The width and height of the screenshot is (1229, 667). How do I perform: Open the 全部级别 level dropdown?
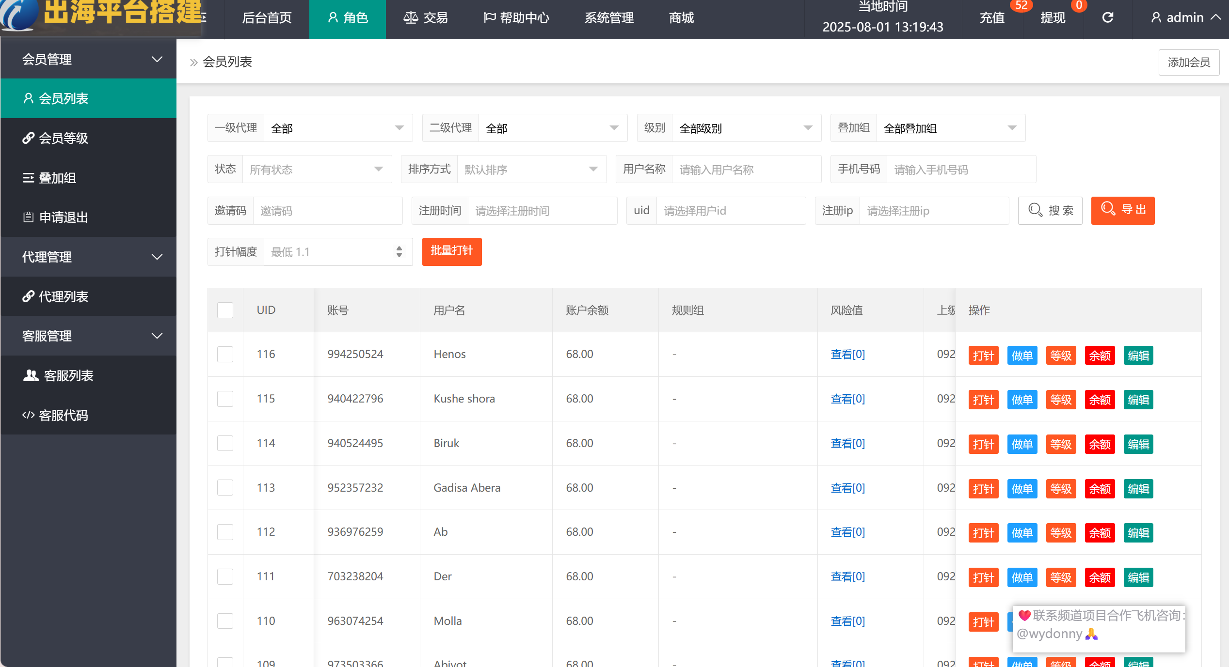point(746,128)
